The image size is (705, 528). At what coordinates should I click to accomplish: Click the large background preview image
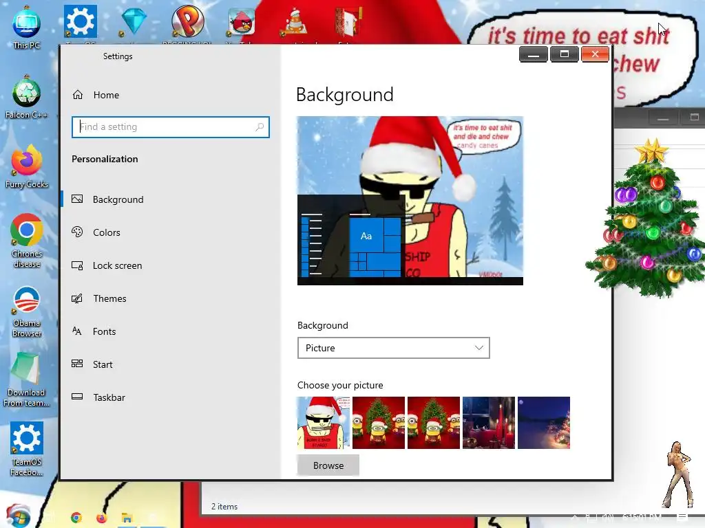coord(410,201)
